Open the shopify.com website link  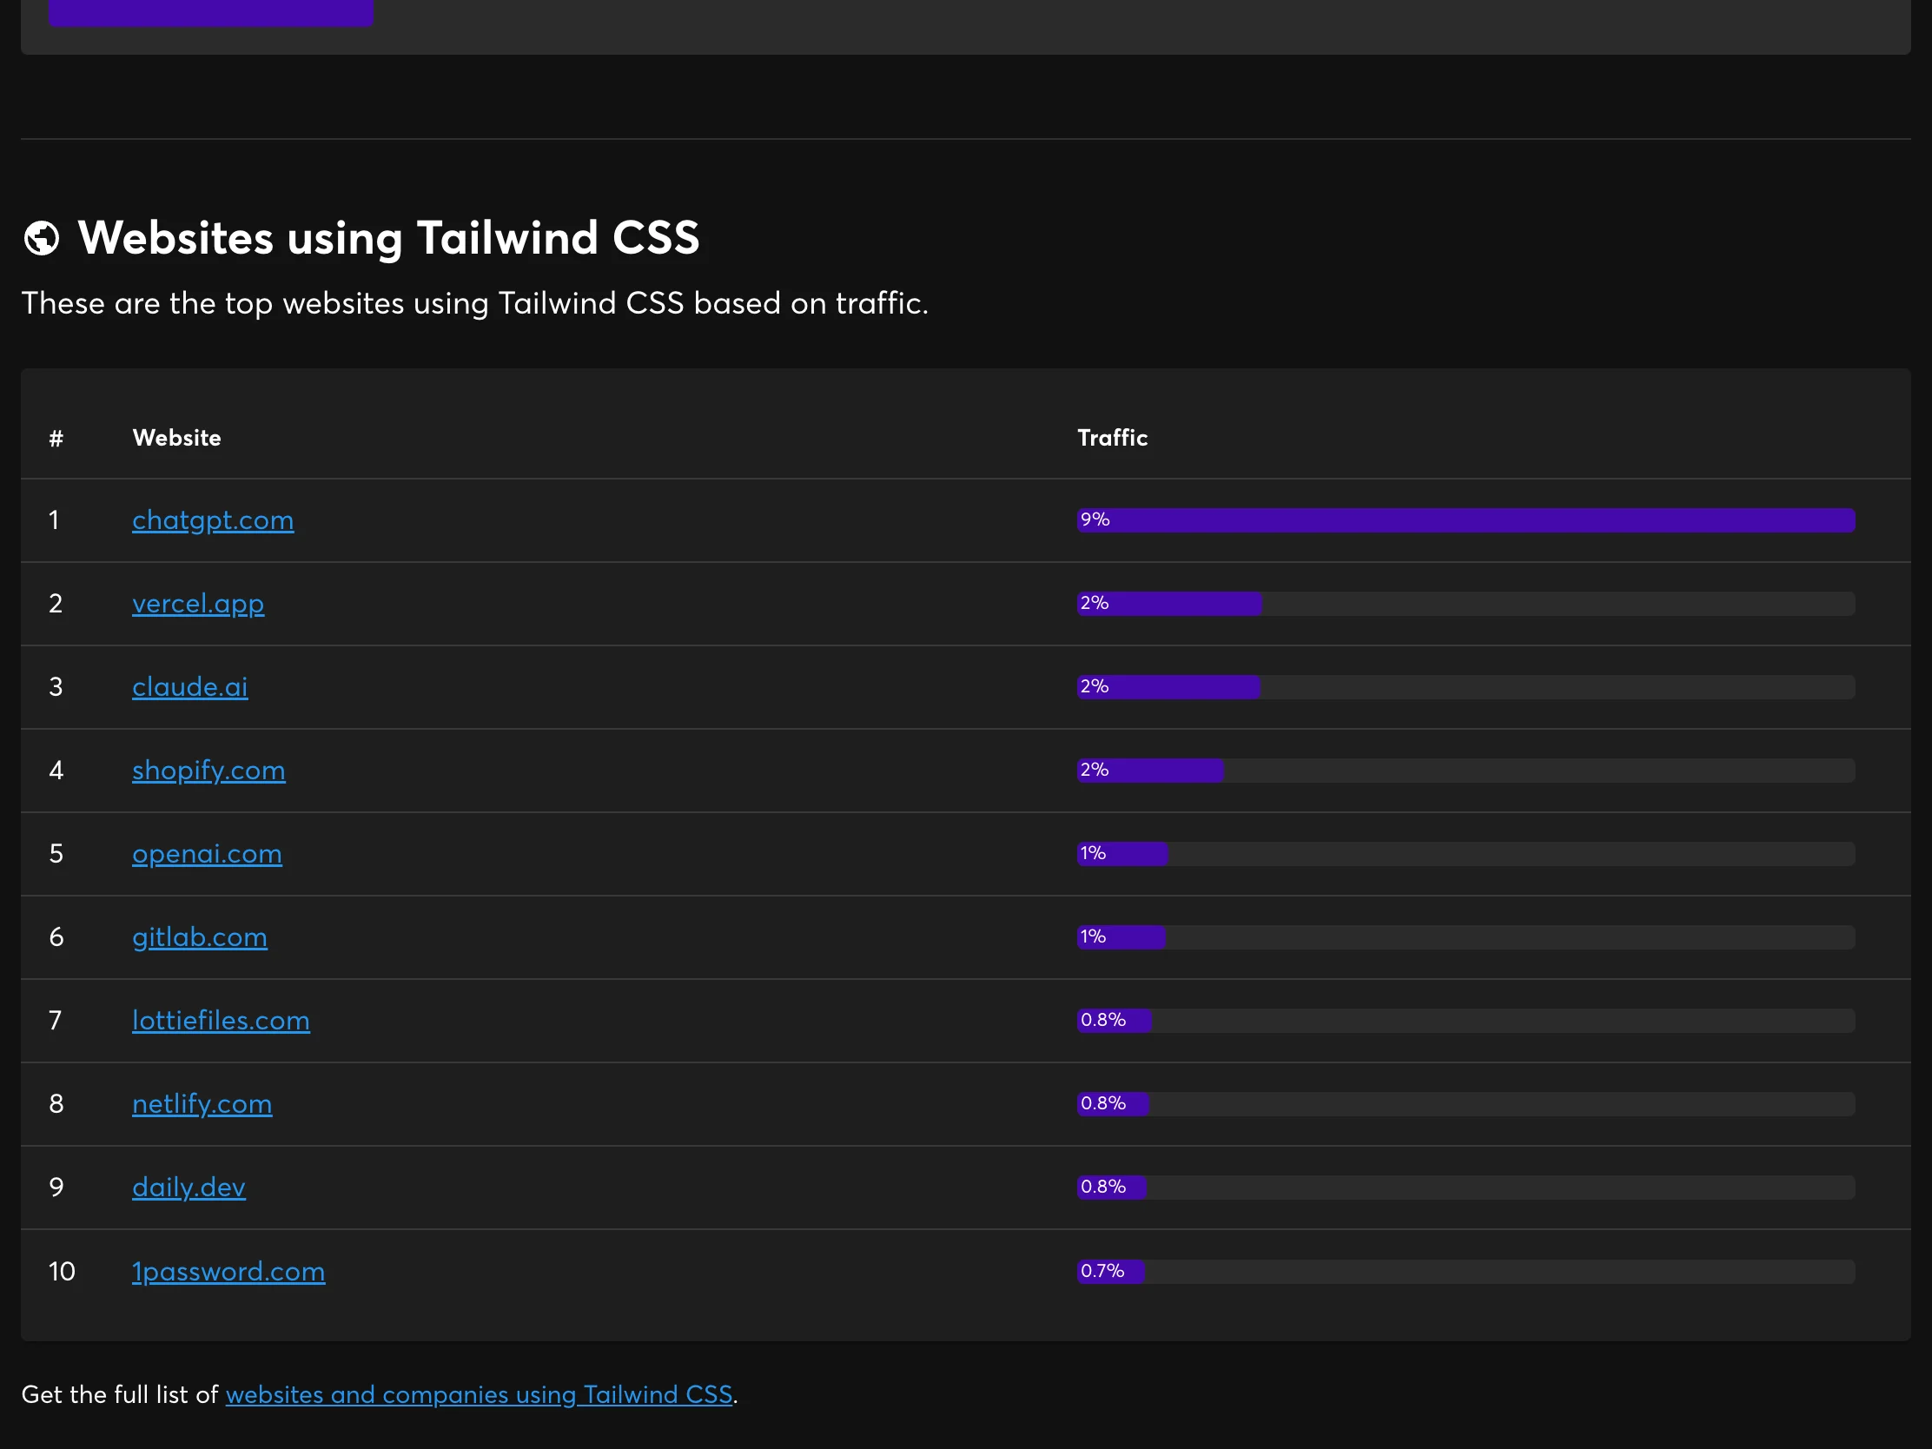point(208,771)
